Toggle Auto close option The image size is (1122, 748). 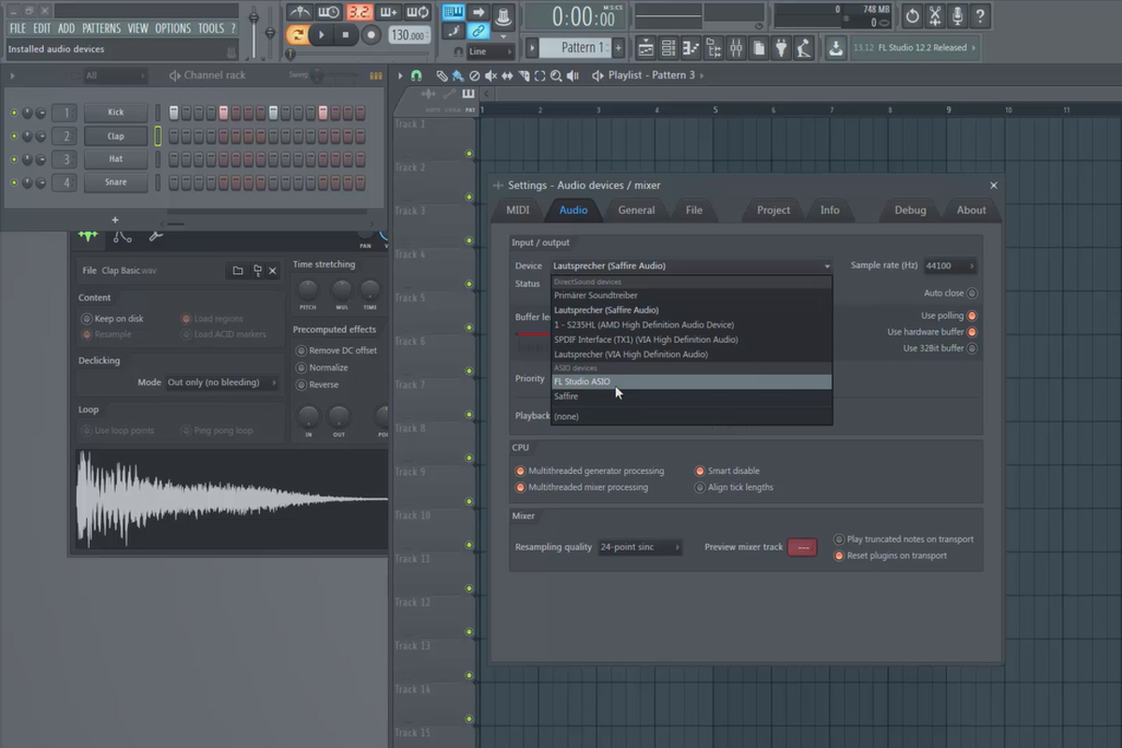coord(971,293)
